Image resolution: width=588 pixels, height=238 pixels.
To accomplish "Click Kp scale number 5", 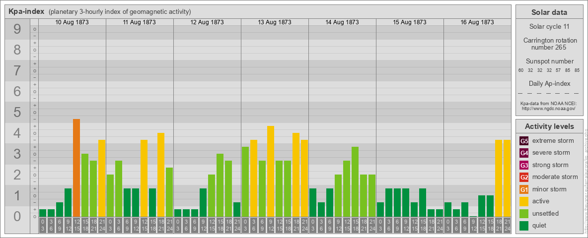I will click(17, 112).
